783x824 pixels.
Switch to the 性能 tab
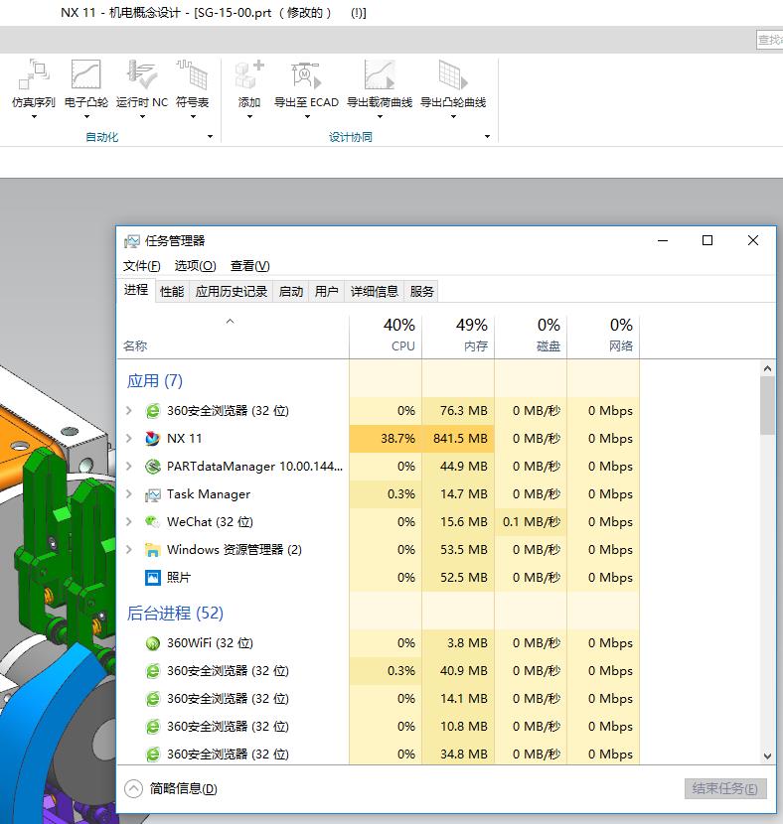coord(172,291)
